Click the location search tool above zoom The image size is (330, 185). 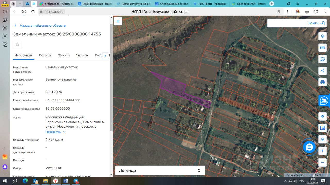[323, 139]
